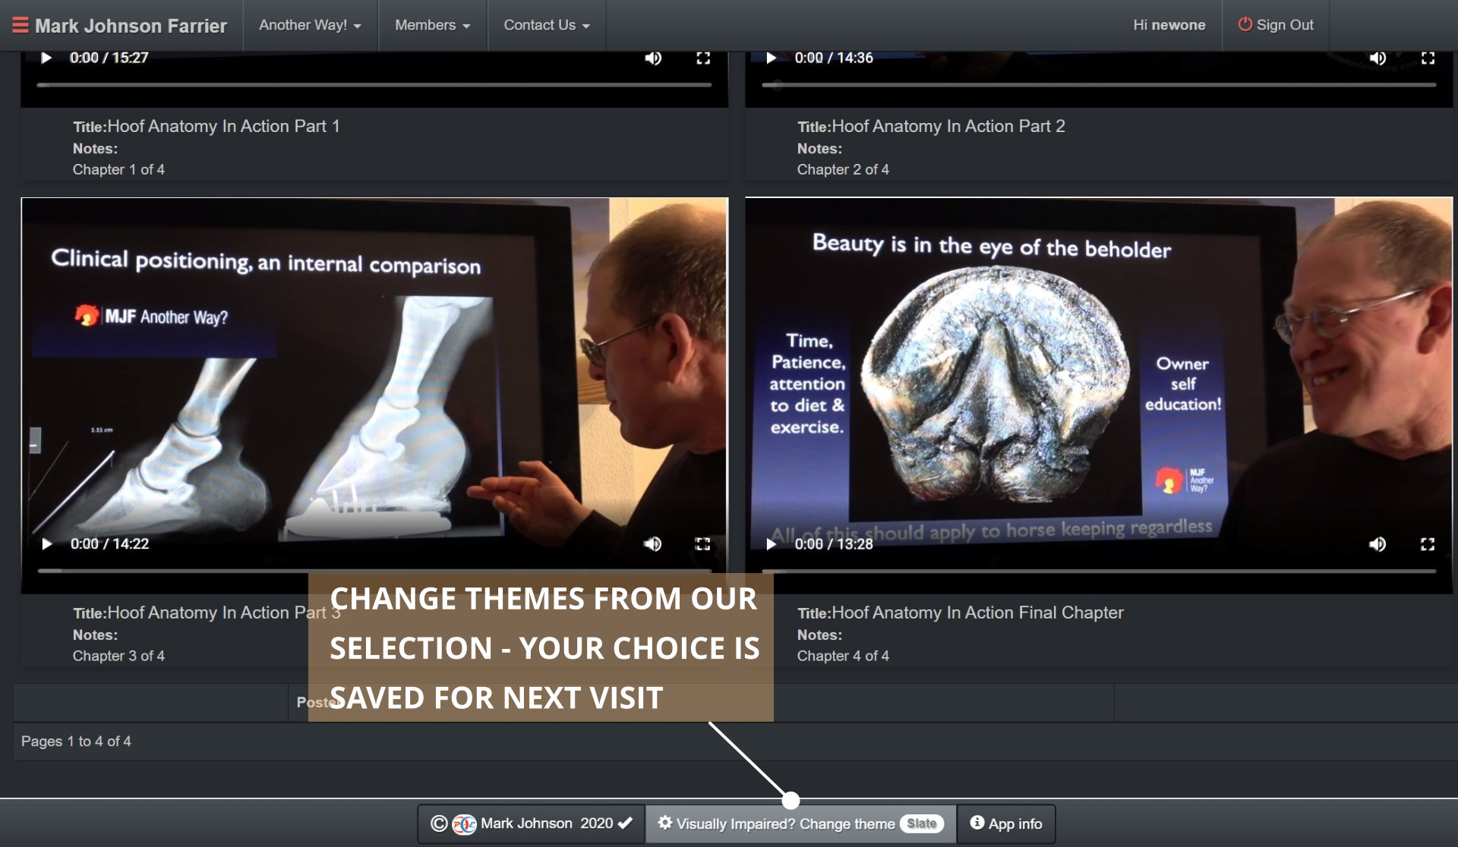Seek on Part 2 video progress bar
Viewport: 1458px width, 847px height.
(x=1099, y=85)
